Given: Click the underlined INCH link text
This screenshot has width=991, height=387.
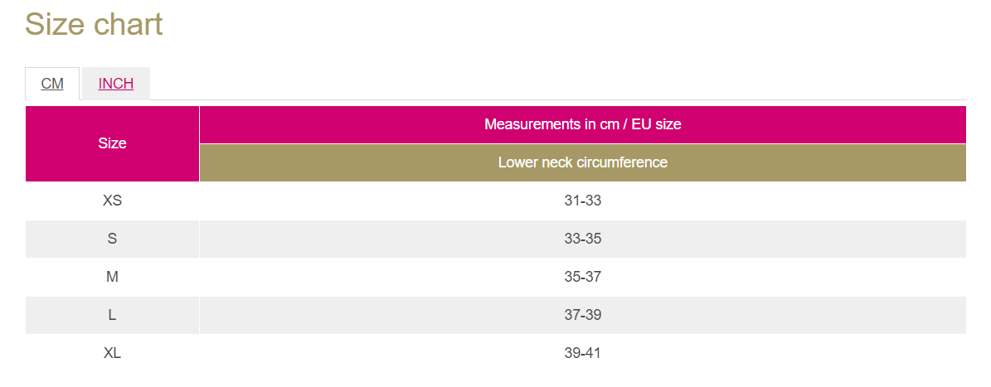Looking at the screenshot, I should pos(116,84).
